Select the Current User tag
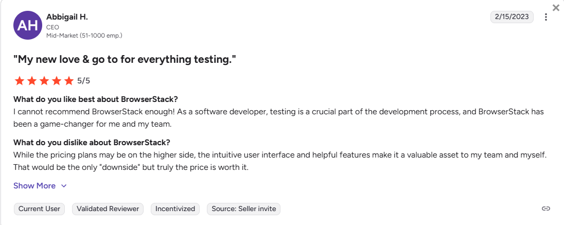564x225 pixels. 39,209
